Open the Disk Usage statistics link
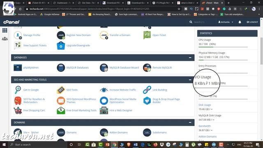This screenshot has height=148, width=263. tap(205, 105)
